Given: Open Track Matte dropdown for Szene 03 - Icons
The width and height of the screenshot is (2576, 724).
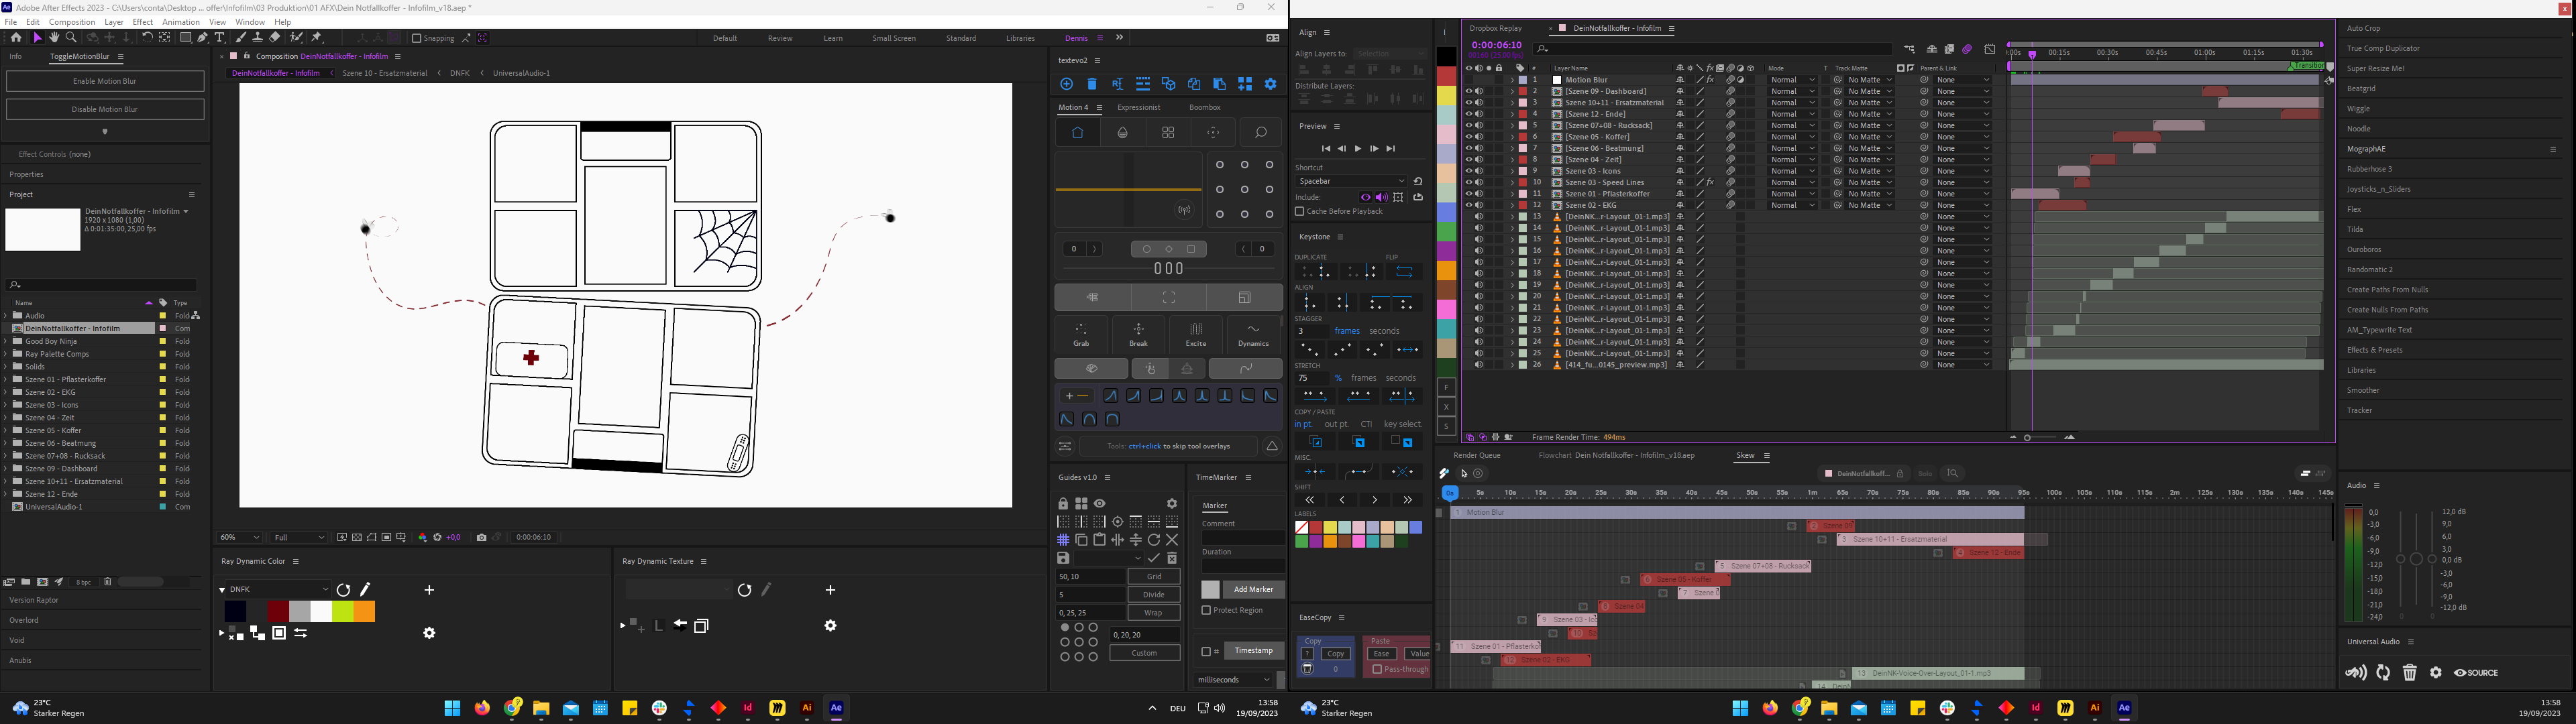Looking at the screenshot, I should 1870,171.
